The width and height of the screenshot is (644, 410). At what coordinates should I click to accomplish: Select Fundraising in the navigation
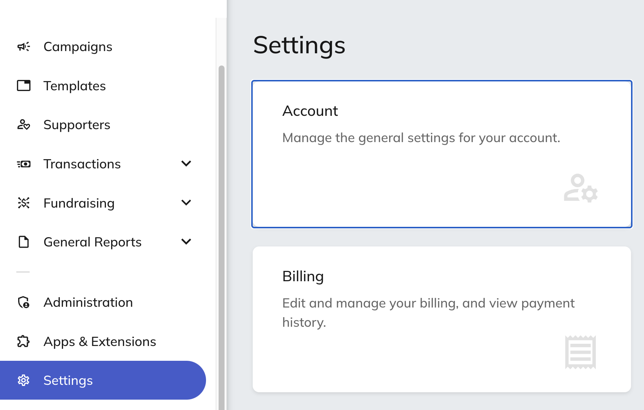click(x=79, y=203)
